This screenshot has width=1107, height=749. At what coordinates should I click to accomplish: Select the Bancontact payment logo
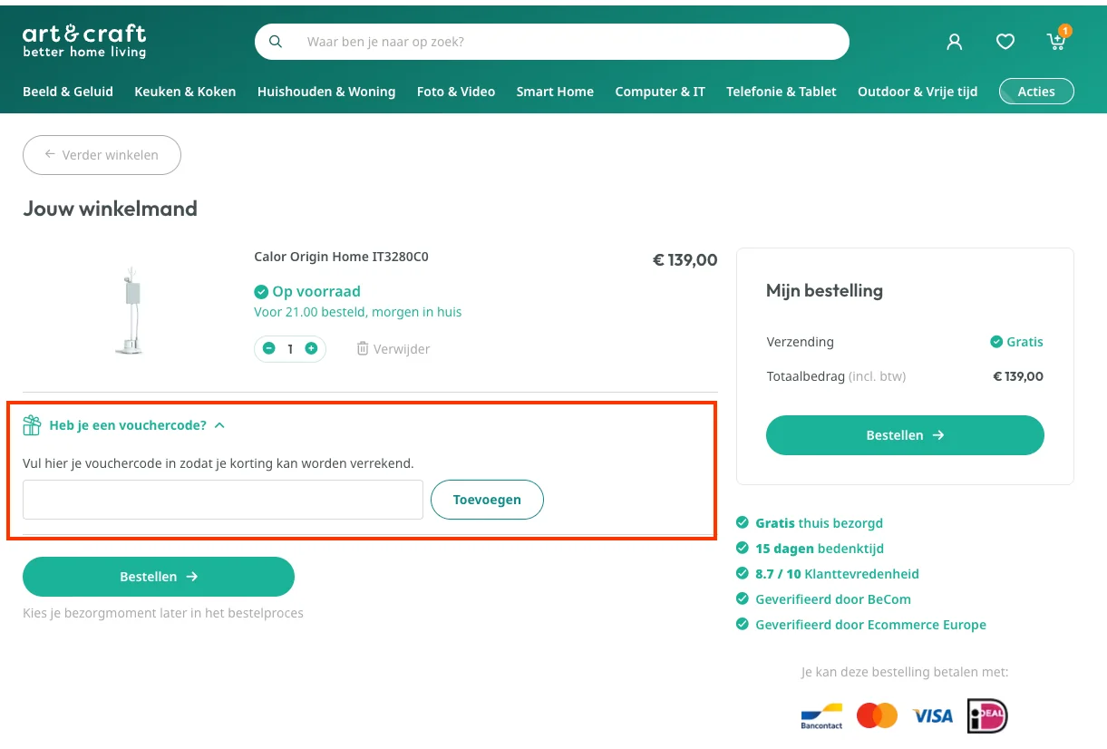pos(821,715)
